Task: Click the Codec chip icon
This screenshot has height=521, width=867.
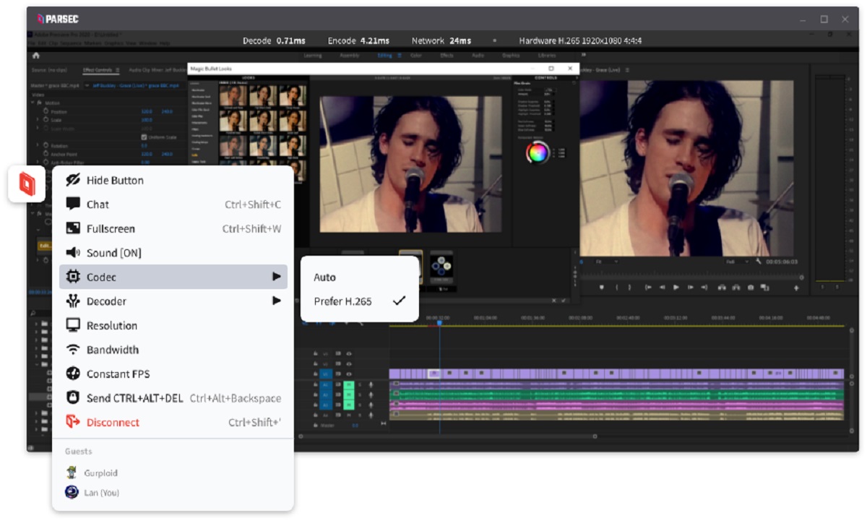Action: coord(73,277)
